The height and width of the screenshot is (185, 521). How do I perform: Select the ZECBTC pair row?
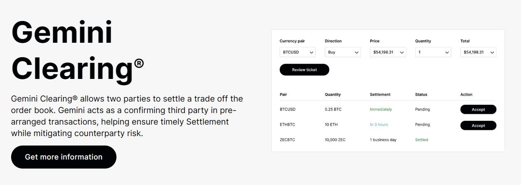coord(287,140)
